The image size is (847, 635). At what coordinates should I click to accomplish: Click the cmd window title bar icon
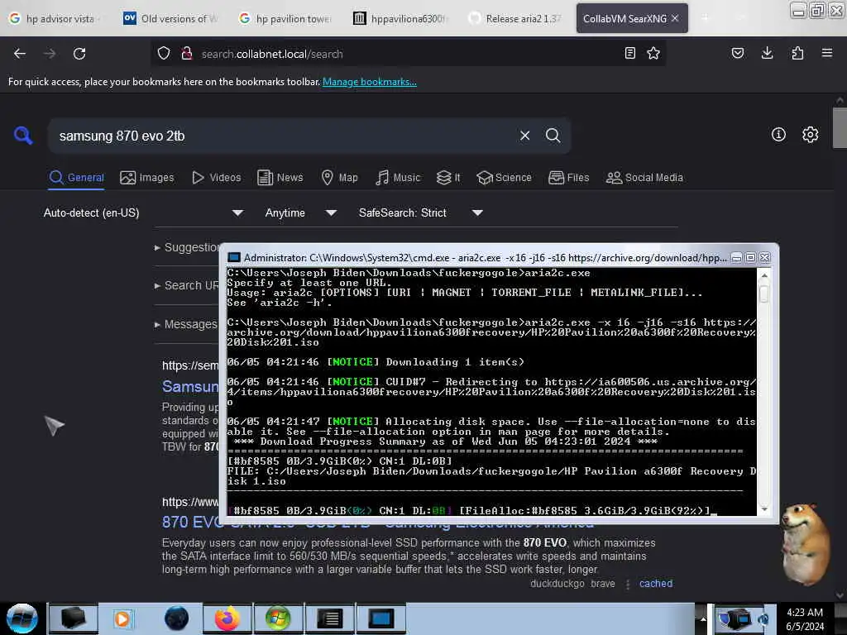(x=234, y=258)
